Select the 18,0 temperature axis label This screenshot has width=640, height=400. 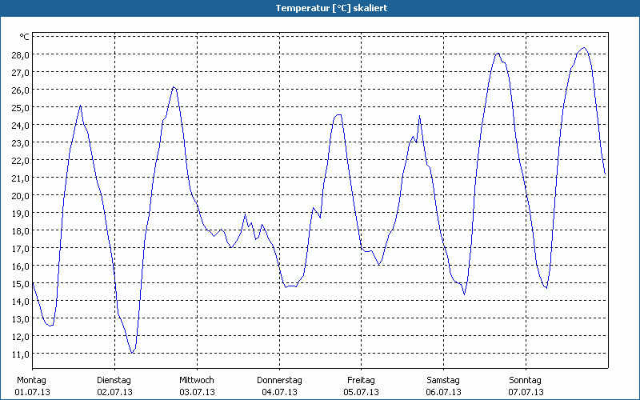click(21, 231)
